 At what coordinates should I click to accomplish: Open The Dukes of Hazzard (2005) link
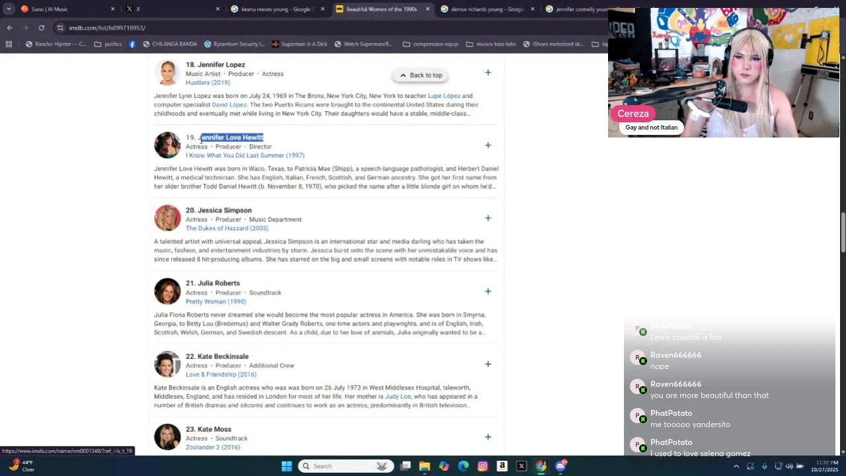click(x=227, y=228)
